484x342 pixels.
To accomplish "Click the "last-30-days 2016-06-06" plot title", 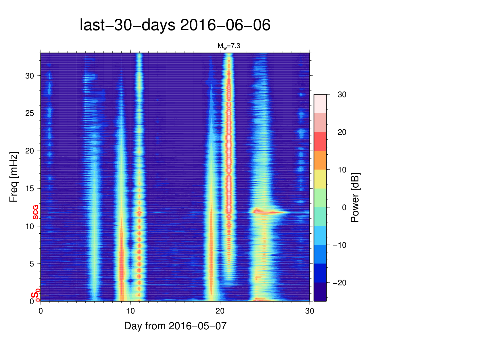I will click(x=175, y=25).
